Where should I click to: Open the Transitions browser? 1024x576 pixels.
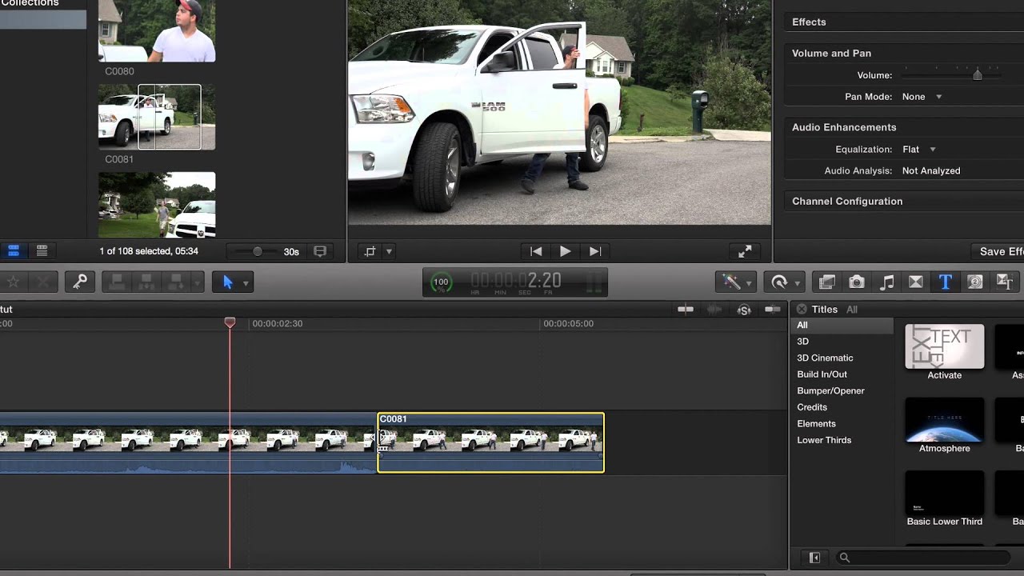pyautogui.click(x=916, y=282)
